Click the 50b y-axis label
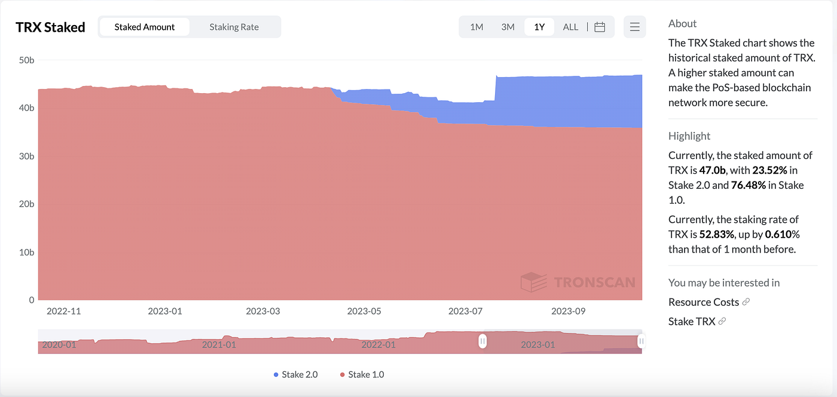Image resolution: width=837 pixels, height=397 pixels. [27, 60]
